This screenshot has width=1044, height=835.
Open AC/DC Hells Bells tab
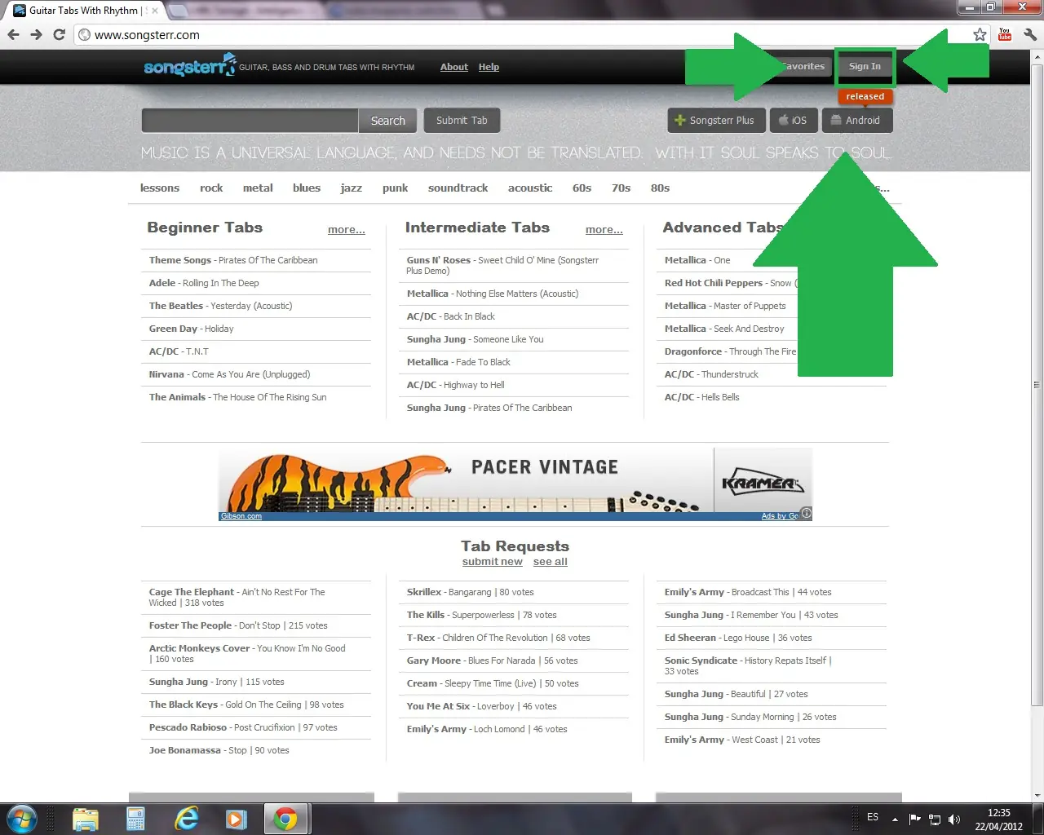(x=702, y=397)
